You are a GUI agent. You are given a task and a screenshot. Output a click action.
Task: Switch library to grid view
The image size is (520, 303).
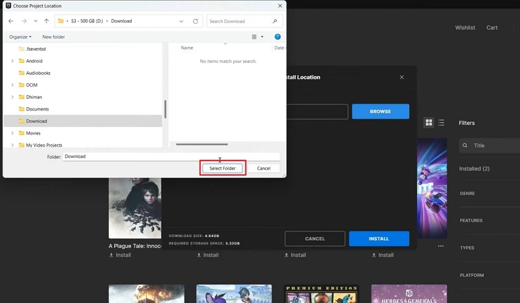point(429,123)
